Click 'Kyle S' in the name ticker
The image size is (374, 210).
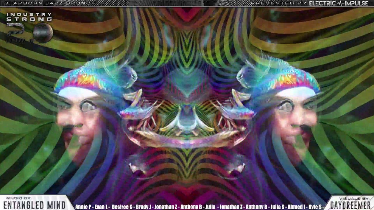tap(315, 207)
